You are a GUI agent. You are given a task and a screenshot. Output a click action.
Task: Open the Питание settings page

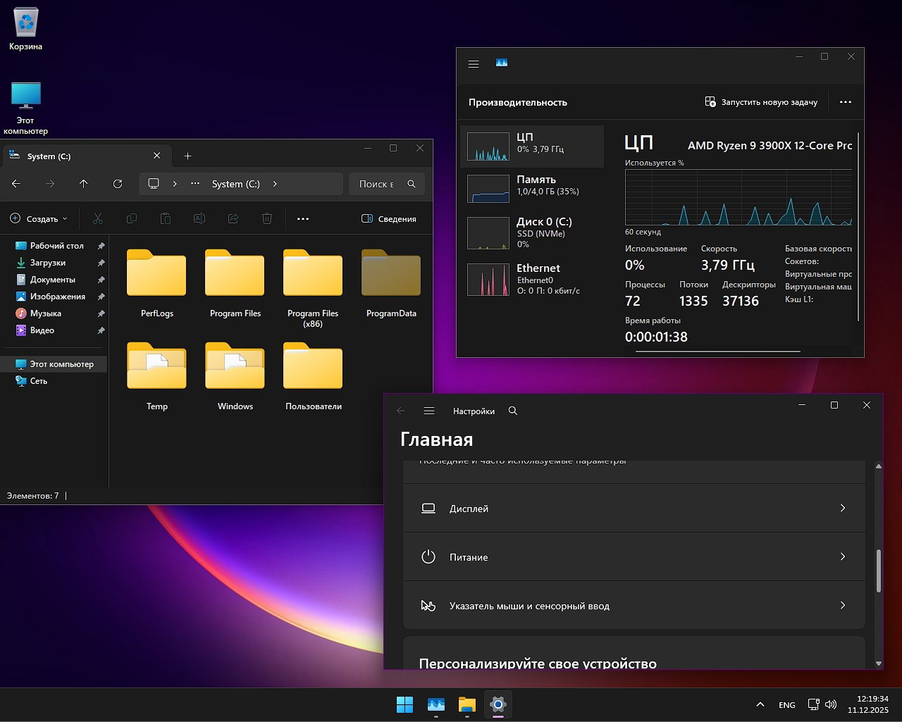[x=634, y=556]
